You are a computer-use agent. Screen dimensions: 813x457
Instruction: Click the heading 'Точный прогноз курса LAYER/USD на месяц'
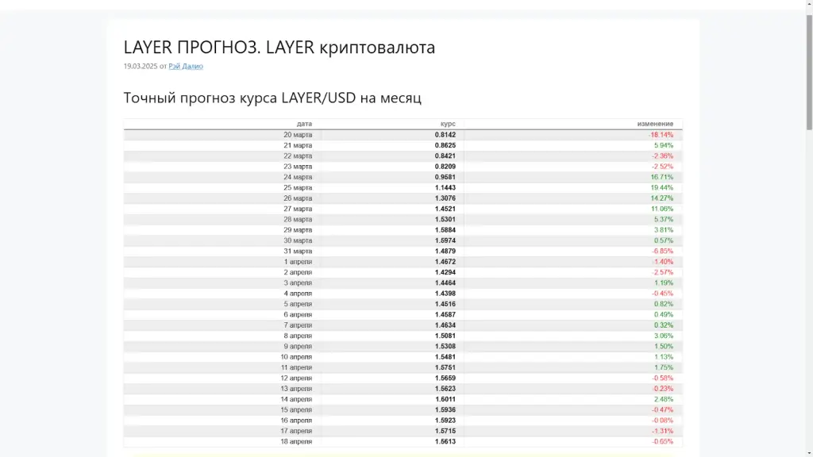[272, 98]
